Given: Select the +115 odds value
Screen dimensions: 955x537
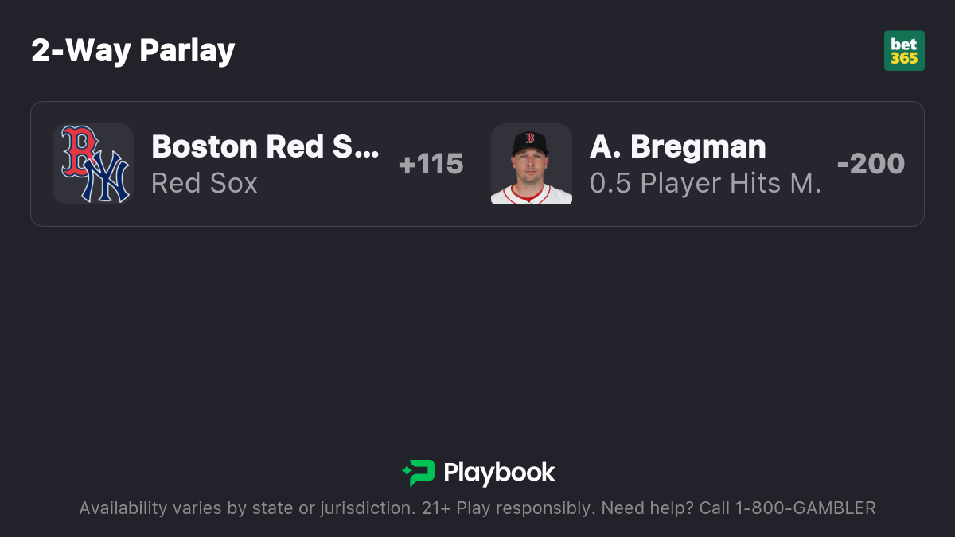Looking at the screenshot, I should [x=431, y=164].
